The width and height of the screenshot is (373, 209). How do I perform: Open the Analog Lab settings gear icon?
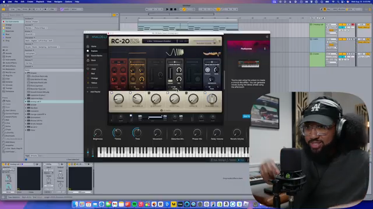tap(267, 37)
